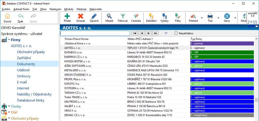Open Zatřídění classification tool
Viewport: 259px width, 121px height.
pyautogui.click(x=151, y=16)
